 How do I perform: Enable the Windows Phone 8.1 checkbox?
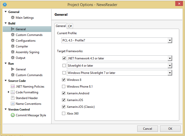[x=64, y=87]
